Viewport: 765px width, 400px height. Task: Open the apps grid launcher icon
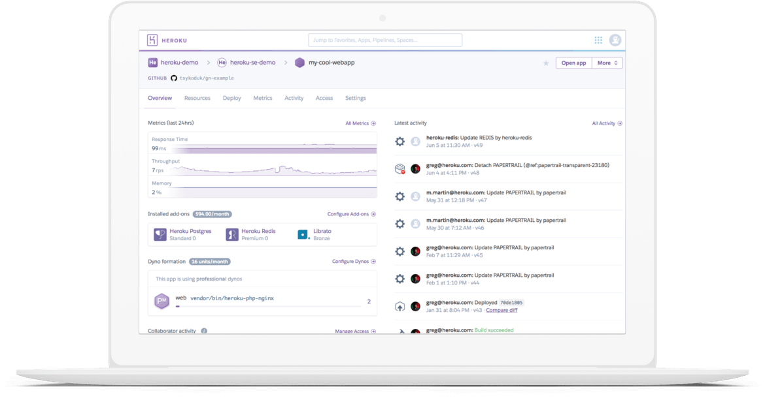pyautogui.click(x=598, y=40)
